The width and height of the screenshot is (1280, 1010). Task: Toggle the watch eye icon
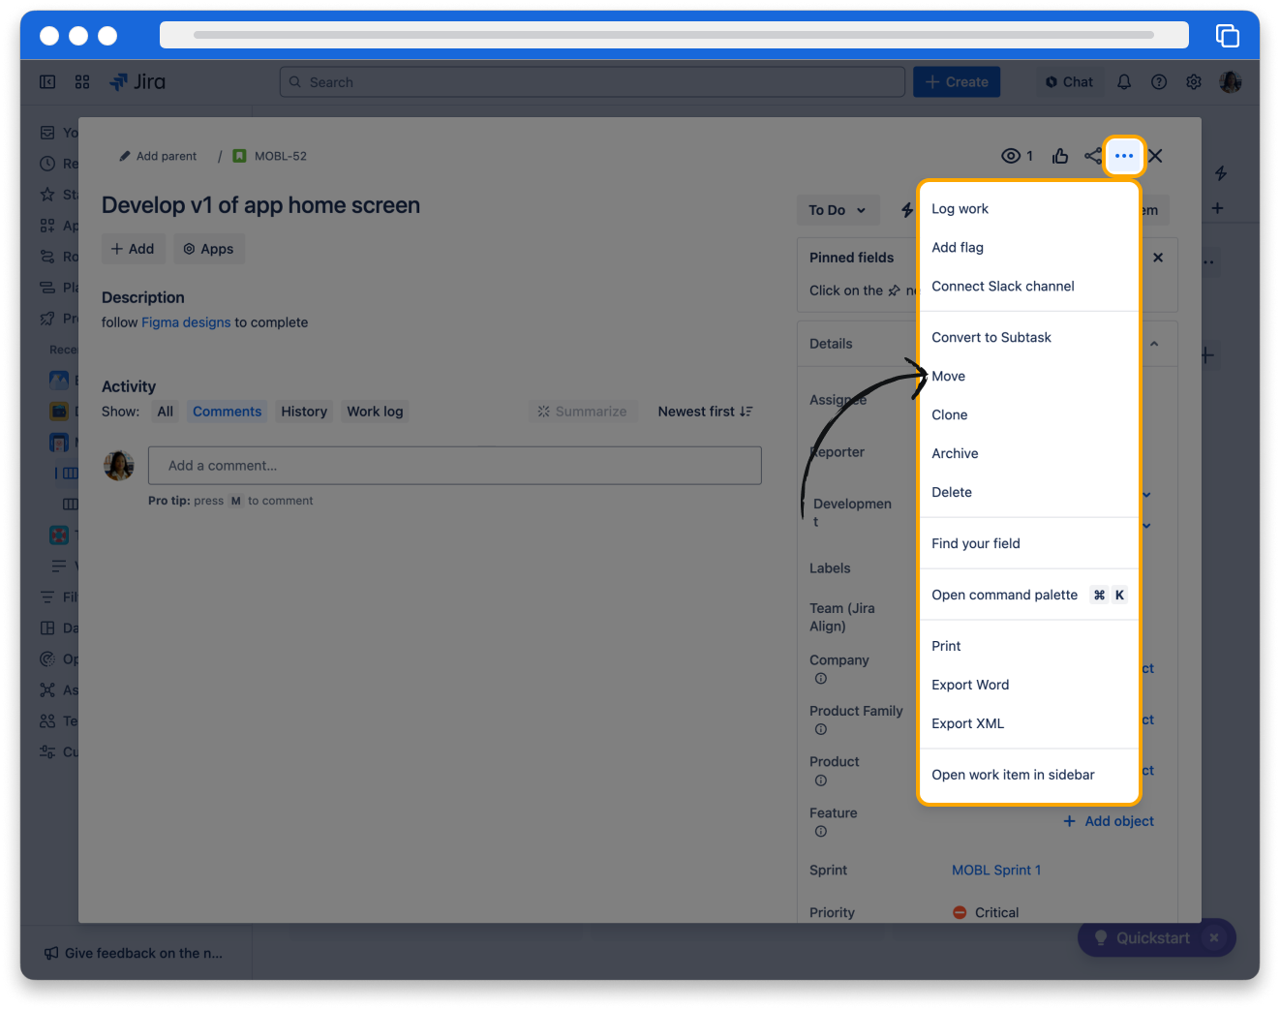coord(1011,156)
